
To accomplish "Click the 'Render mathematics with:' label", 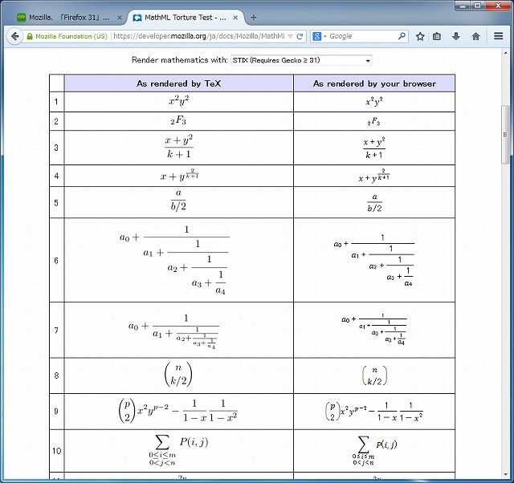I will click(x=179, y=60).
